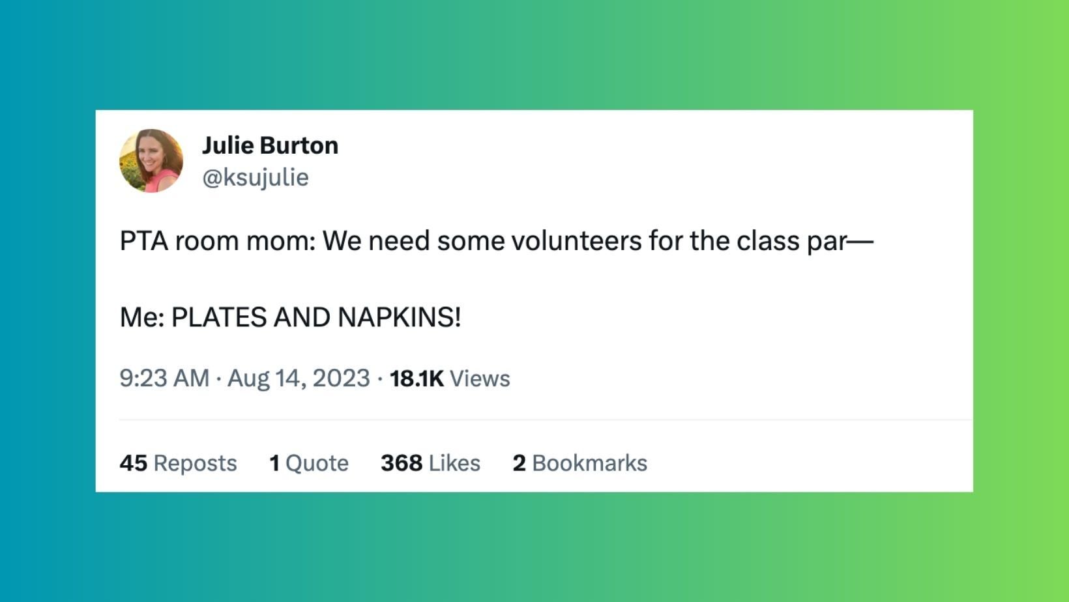
Task: Click the Aug 14, 2023 date
Action: (299, 378)
